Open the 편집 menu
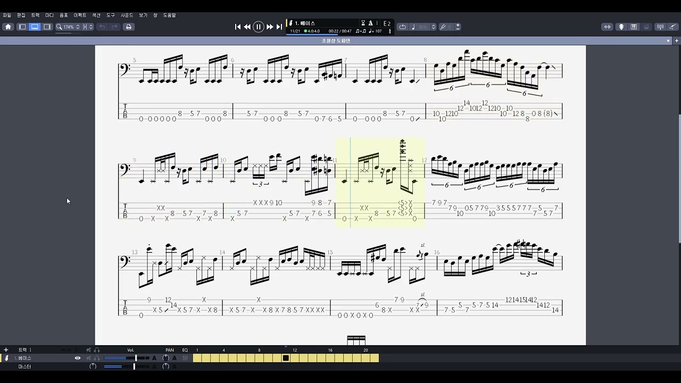Screen dimensions: 681x383 coord(21,15)
